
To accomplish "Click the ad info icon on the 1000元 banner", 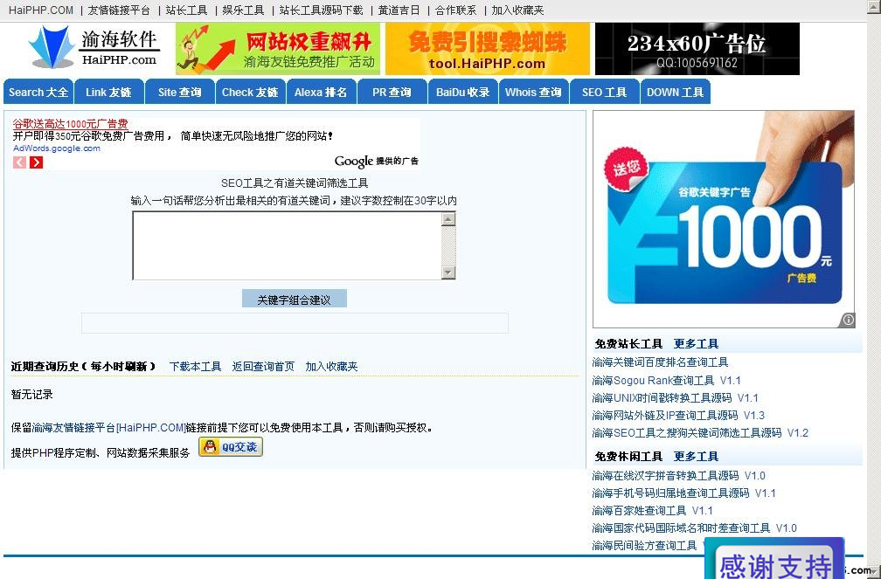I will 848,321.
